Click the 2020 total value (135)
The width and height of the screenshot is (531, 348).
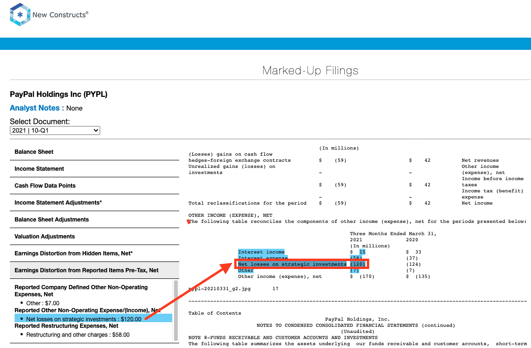coord(423,276)
